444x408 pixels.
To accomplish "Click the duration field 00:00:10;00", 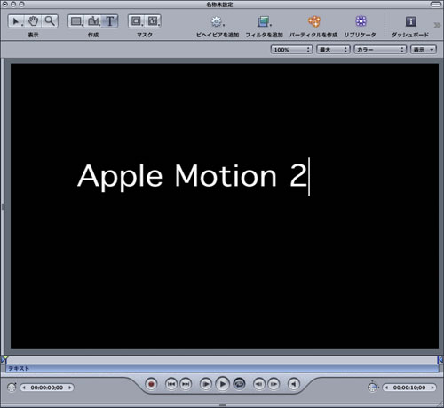I will coord(409,388).
